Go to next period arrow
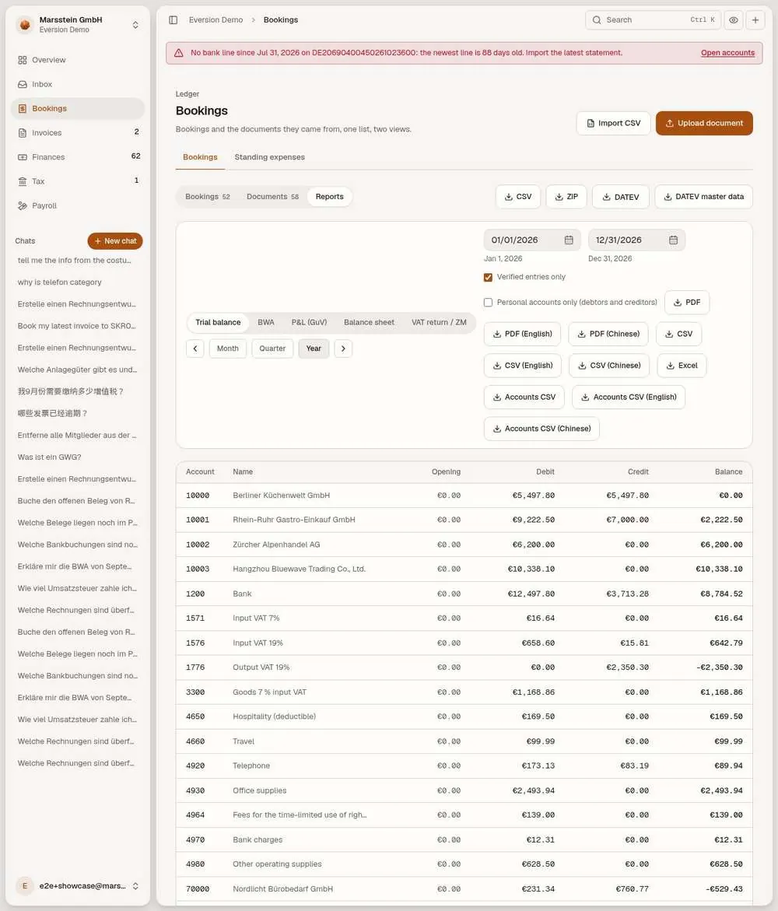 tap(343, 349)
